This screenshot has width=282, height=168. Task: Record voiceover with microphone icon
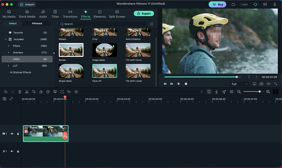pyautogui.click(x=216, y=92)
